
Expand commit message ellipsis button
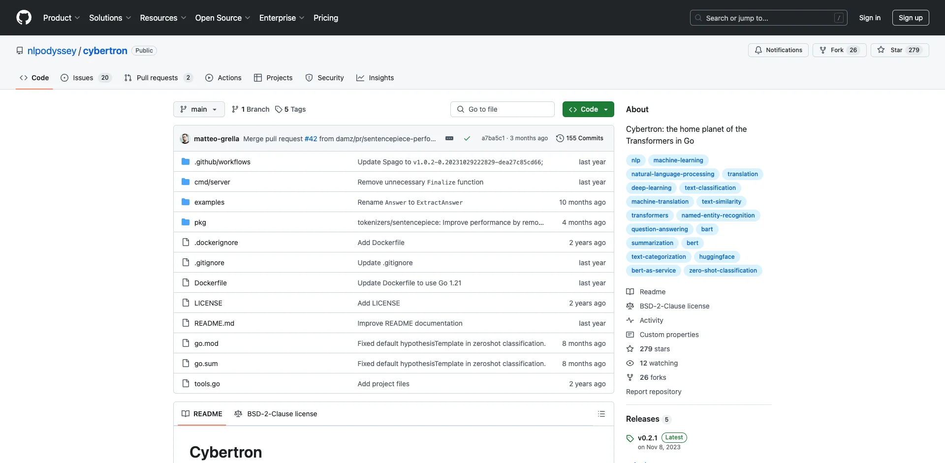(449, 139)
